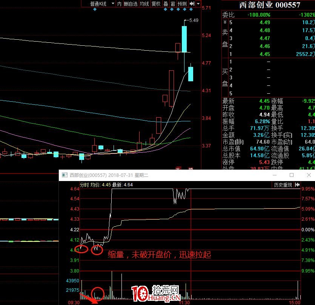The height and width of the screenshot is (305, 315).
Task: Click the 叠 overlay icon button
Action: pos(165,4)
